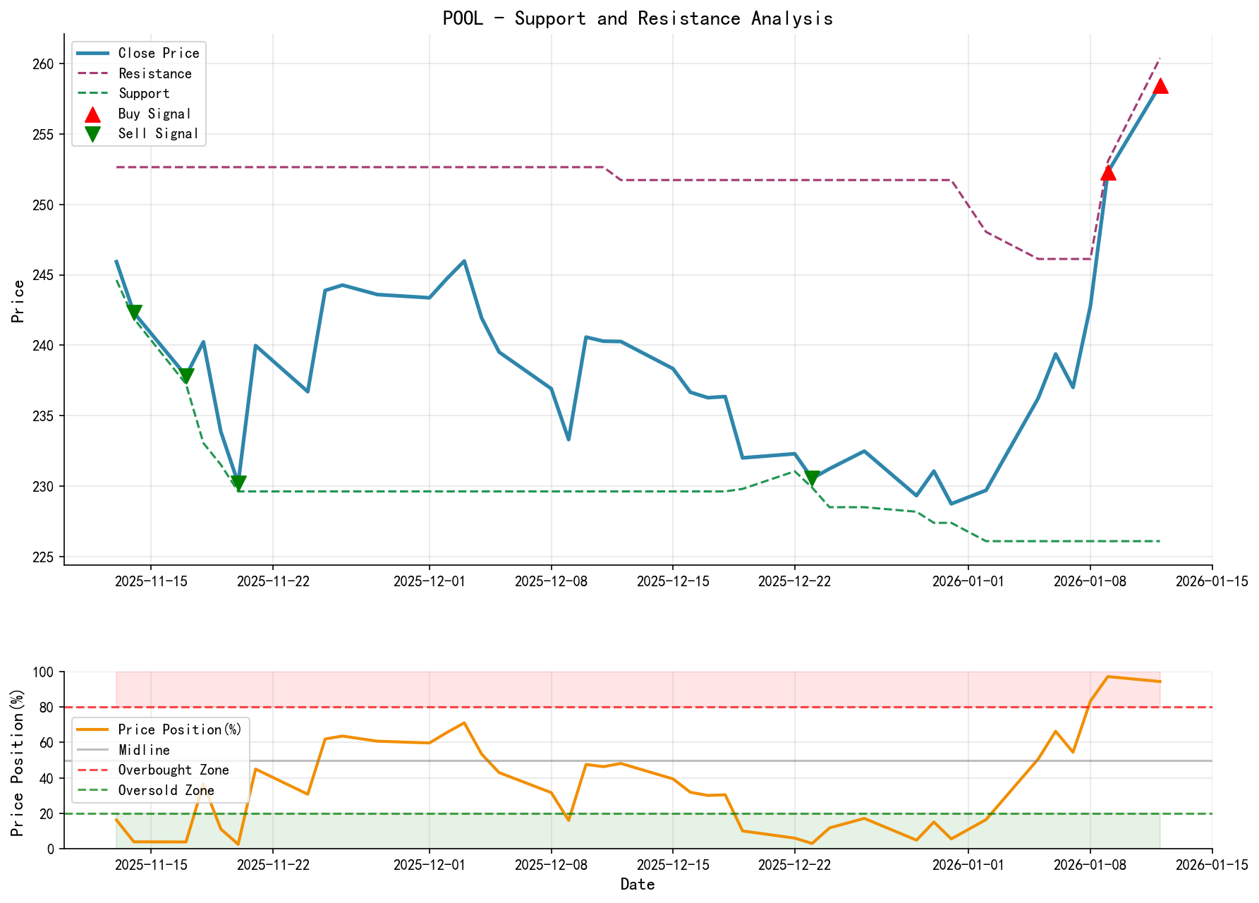This screenshot has height=903, width=1259.
Task: Toggle visibility of the Resistance line via legend
Action: pos(141,73)
